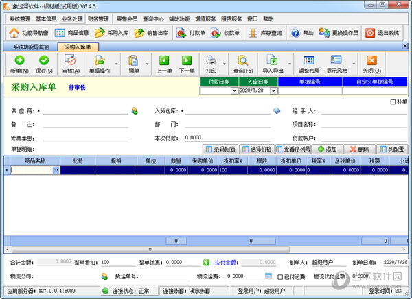Close the tab panel with the X

pos(404,46)
